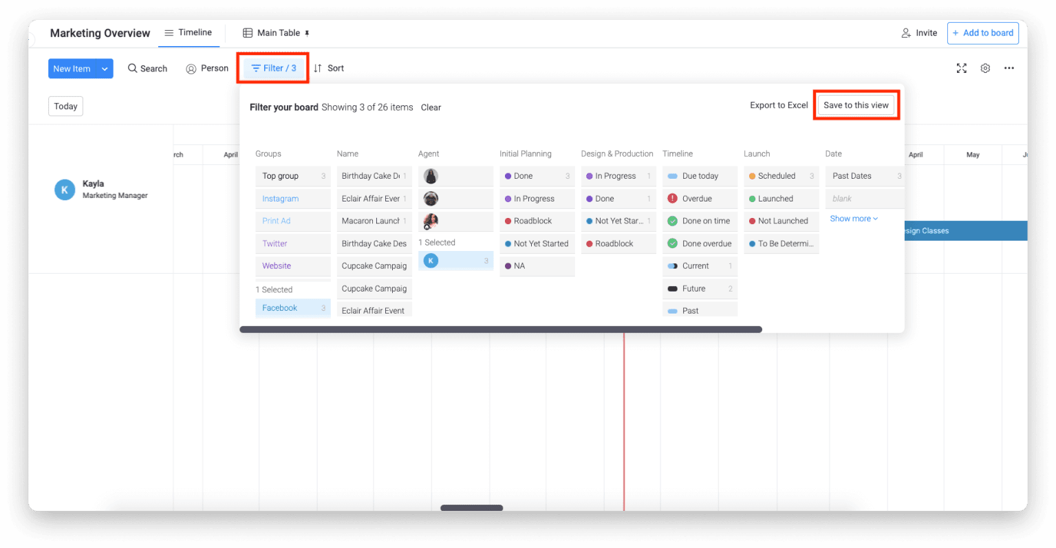Screen dimensions: 1056x548
Task: Select the Instagram group filter
Action: pos(293,199)
